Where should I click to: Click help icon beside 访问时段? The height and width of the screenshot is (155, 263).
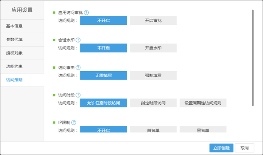[78, 95]
